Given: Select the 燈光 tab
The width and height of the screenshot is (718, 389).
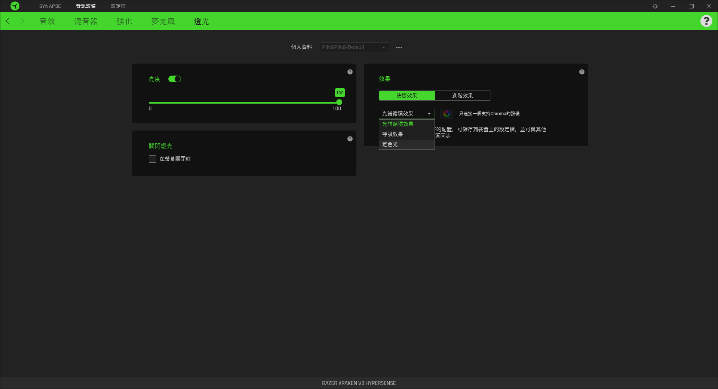Looking at the screenshot, I should pyautogui.click(x=202, y=21).
